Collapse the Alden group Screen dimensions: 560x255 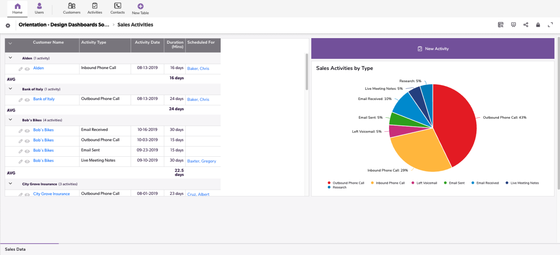[x=11, y=58]
